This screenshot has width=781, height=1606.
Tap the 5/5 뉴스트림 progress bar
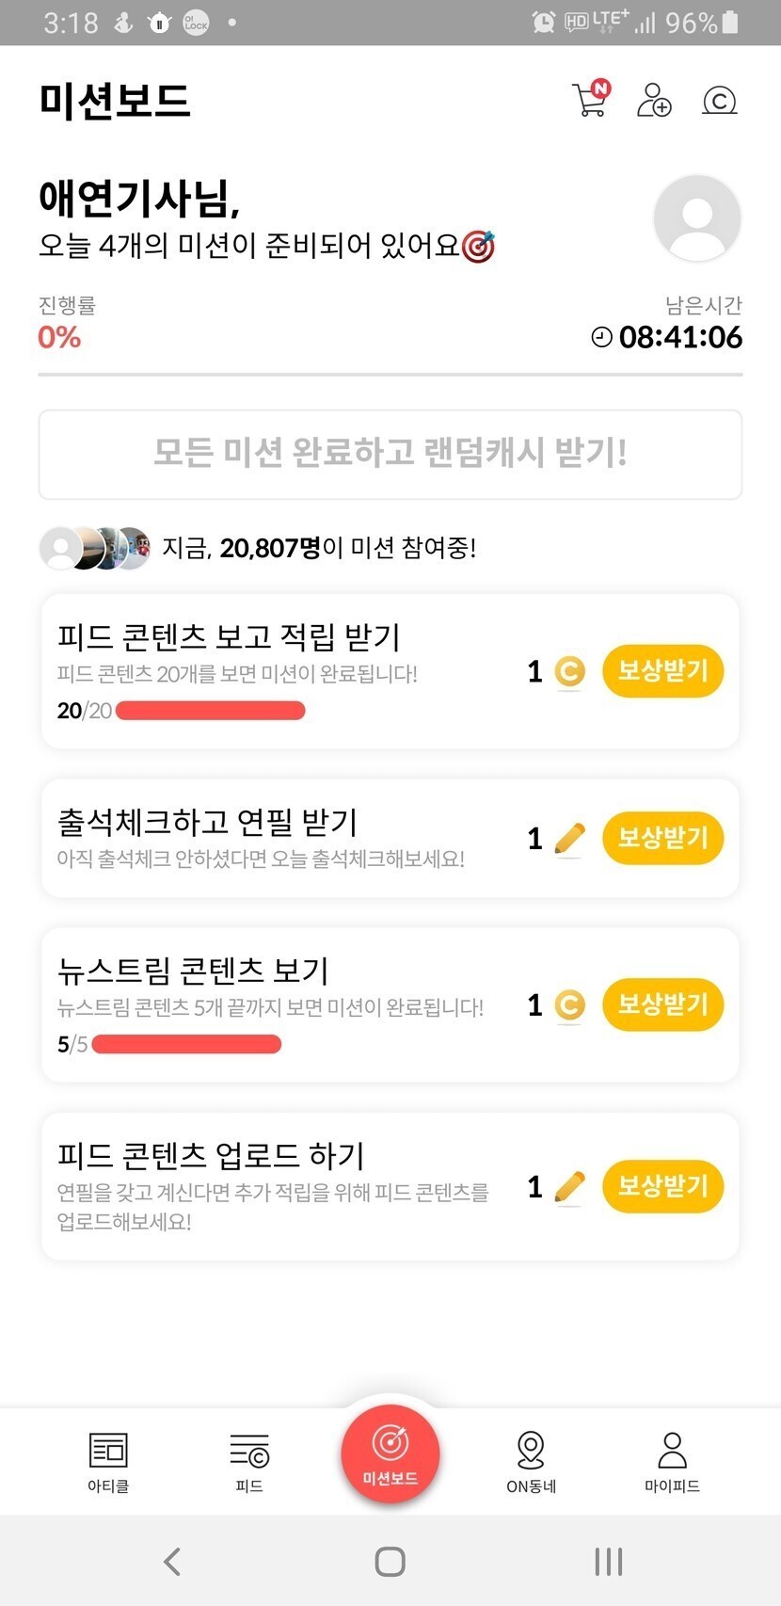point(186,1044)
